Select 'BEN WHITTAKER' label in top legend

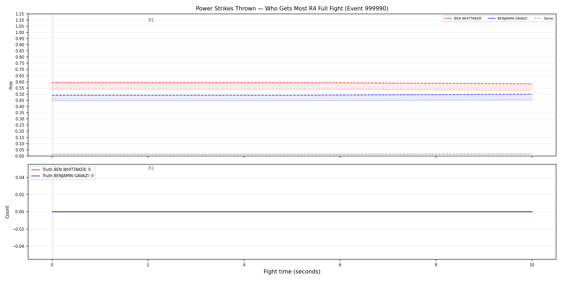[468, 18]
